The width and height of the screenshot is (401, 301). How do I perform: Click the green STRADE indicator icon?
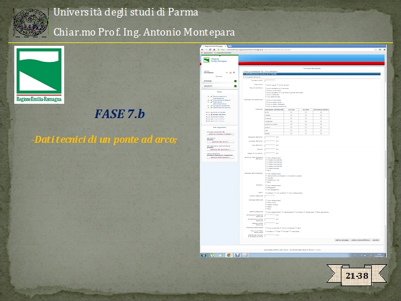click(235, 81)
